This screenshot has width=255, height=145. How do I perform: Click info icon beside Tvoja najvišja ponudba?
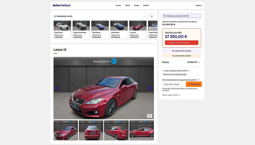(189, 71)
